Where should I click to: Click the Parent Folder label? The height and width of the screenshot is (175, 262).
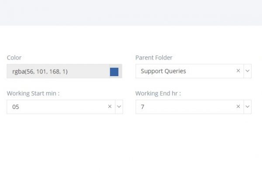click(154, 58)
